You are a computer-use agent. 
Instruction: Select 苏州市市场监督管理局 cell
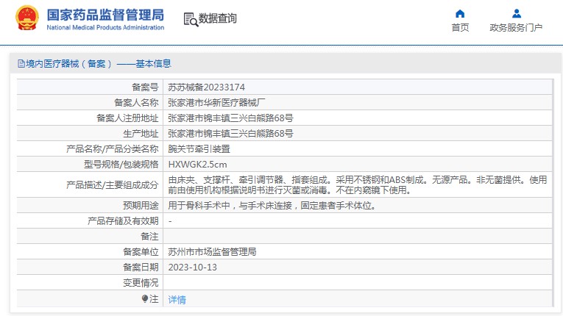212,252
